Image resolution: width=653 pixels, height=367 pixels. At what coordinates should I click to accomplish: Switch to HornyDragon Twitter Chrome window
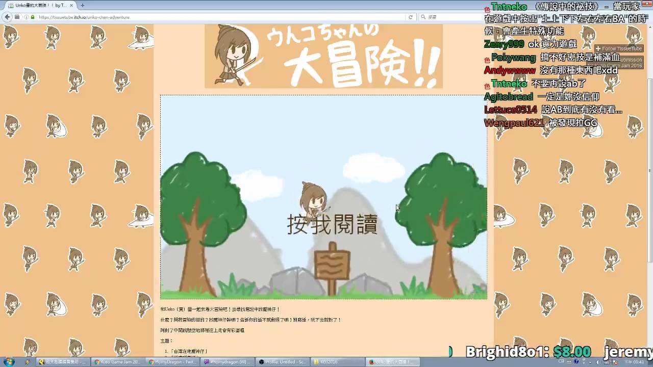click(x=172, y=362)
